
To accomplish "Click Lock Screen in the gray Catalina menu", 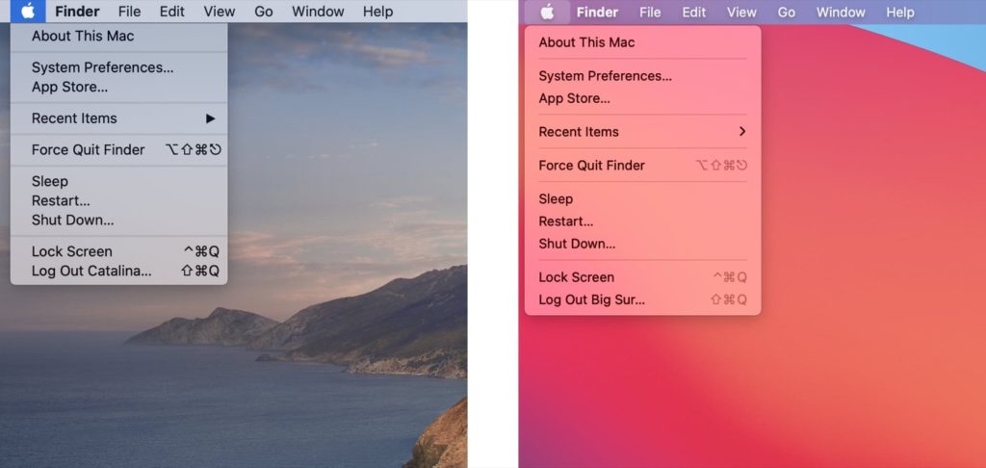I will (71, 251).
